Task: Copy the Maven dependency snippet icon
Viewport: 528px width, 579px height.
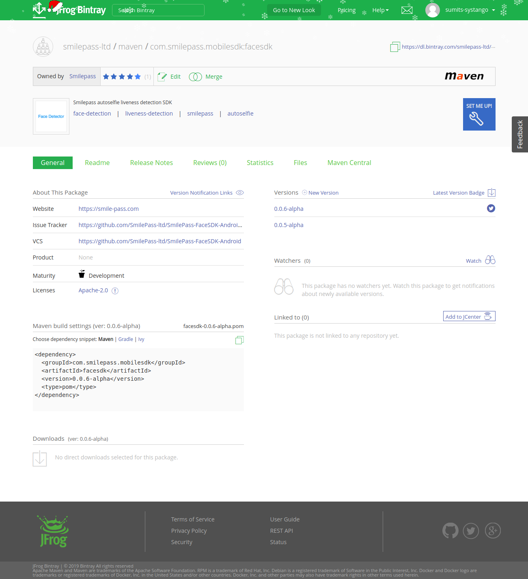Action: coord(239,340)
